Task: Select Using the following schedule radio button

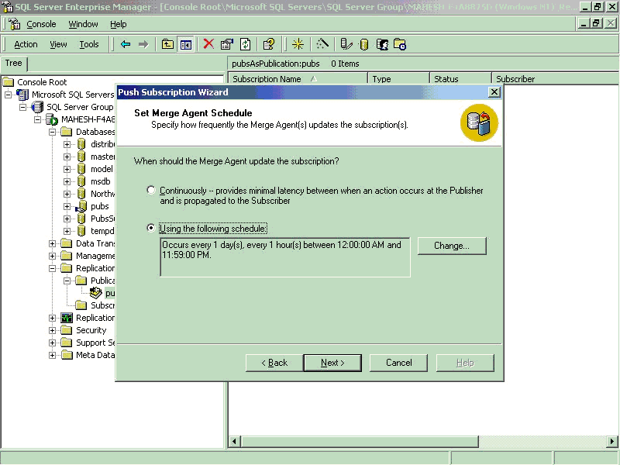Action: (150, 228)
